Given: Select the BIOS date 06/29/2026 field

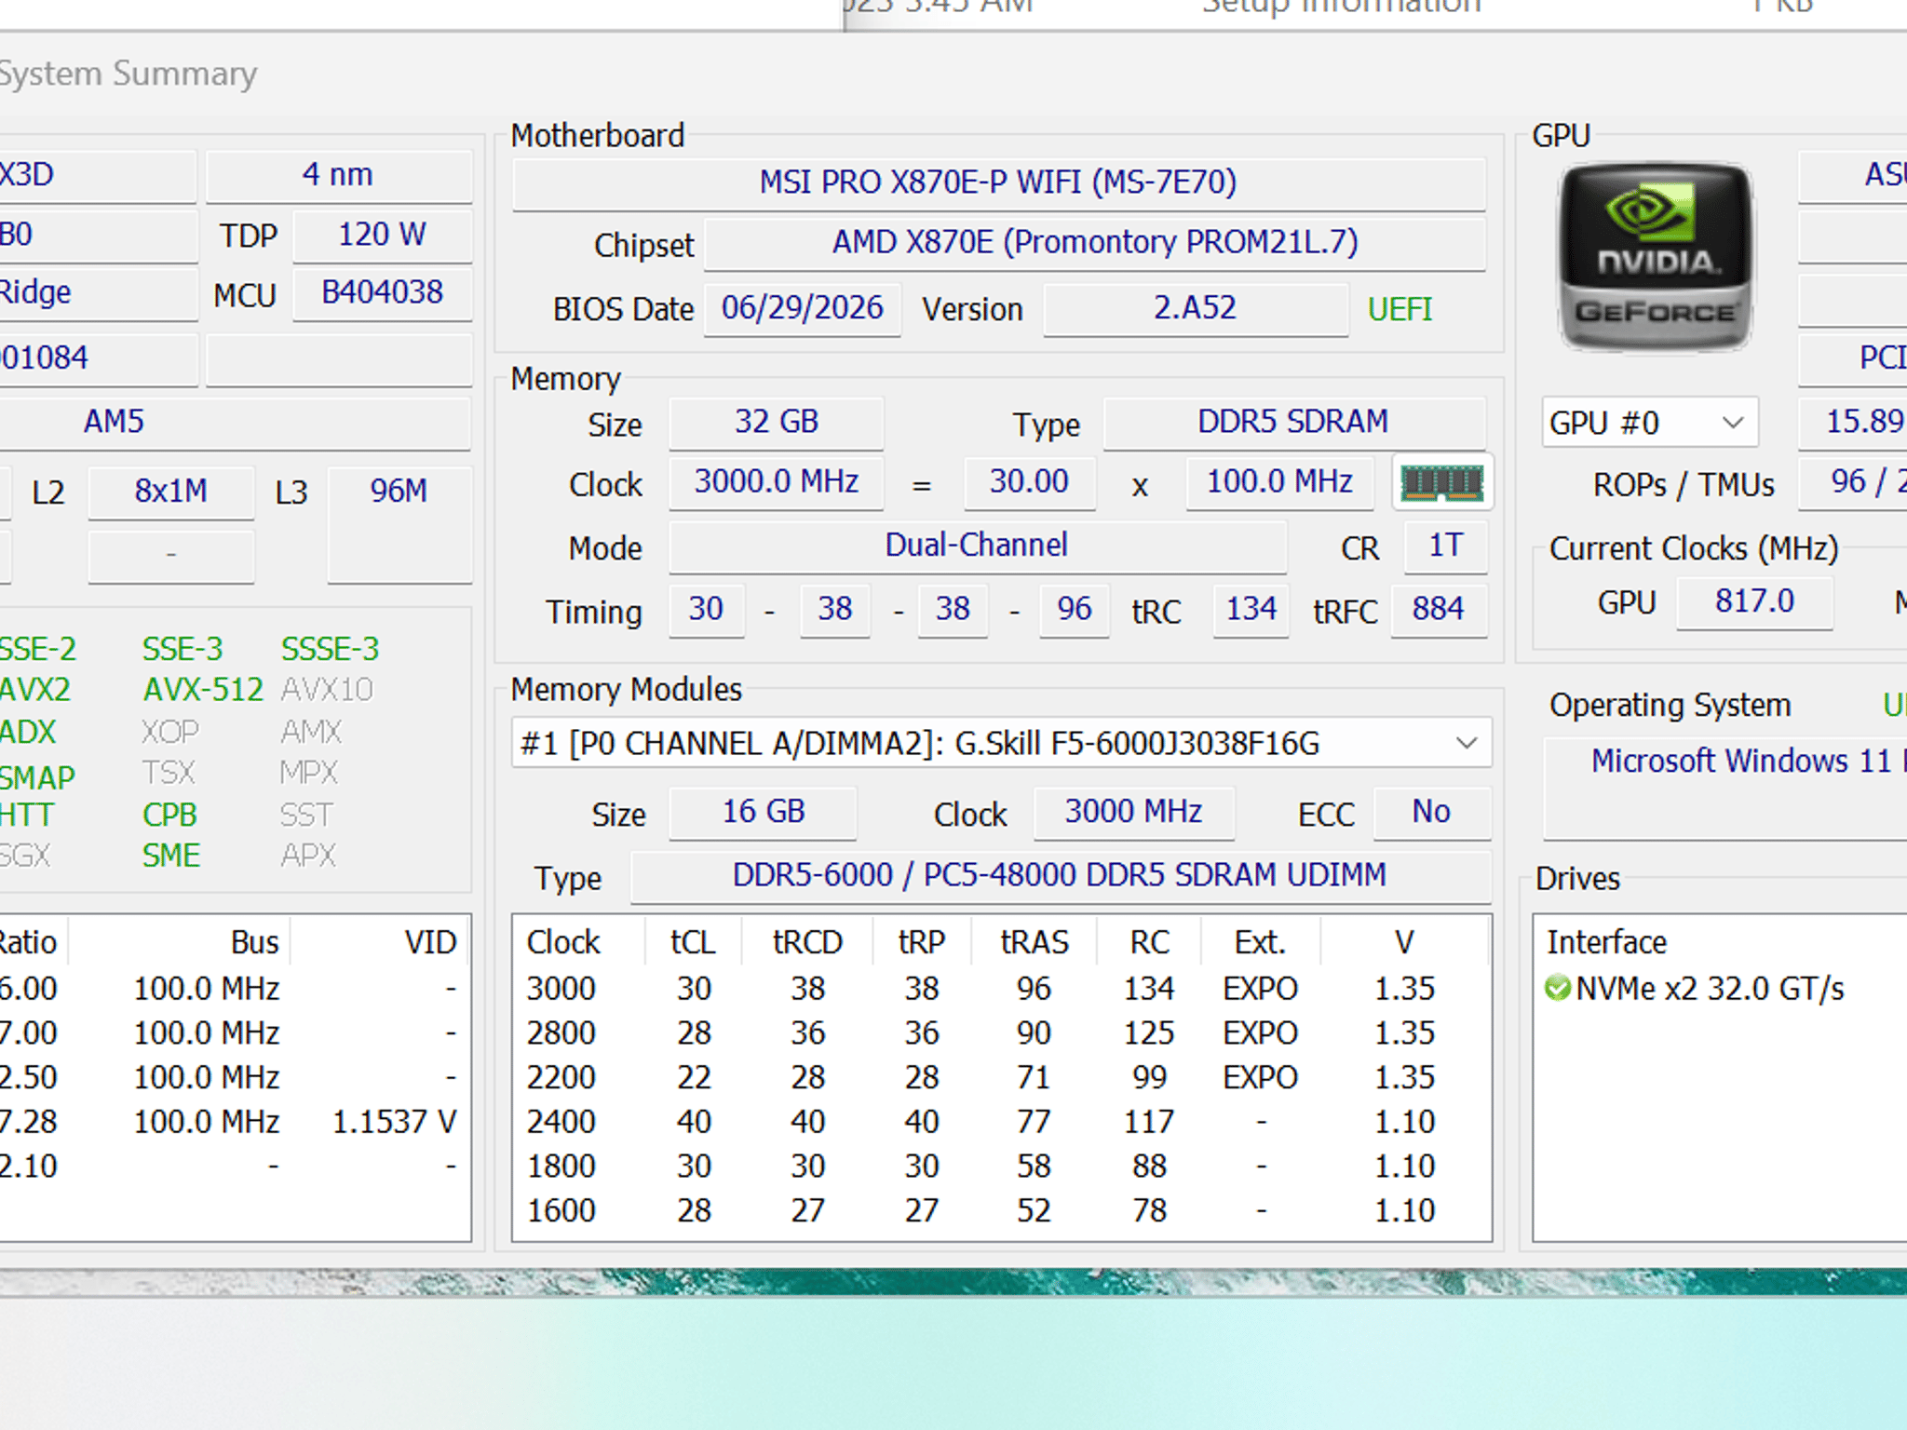Looking at the screenshot, I should click(x=803, y=308).
